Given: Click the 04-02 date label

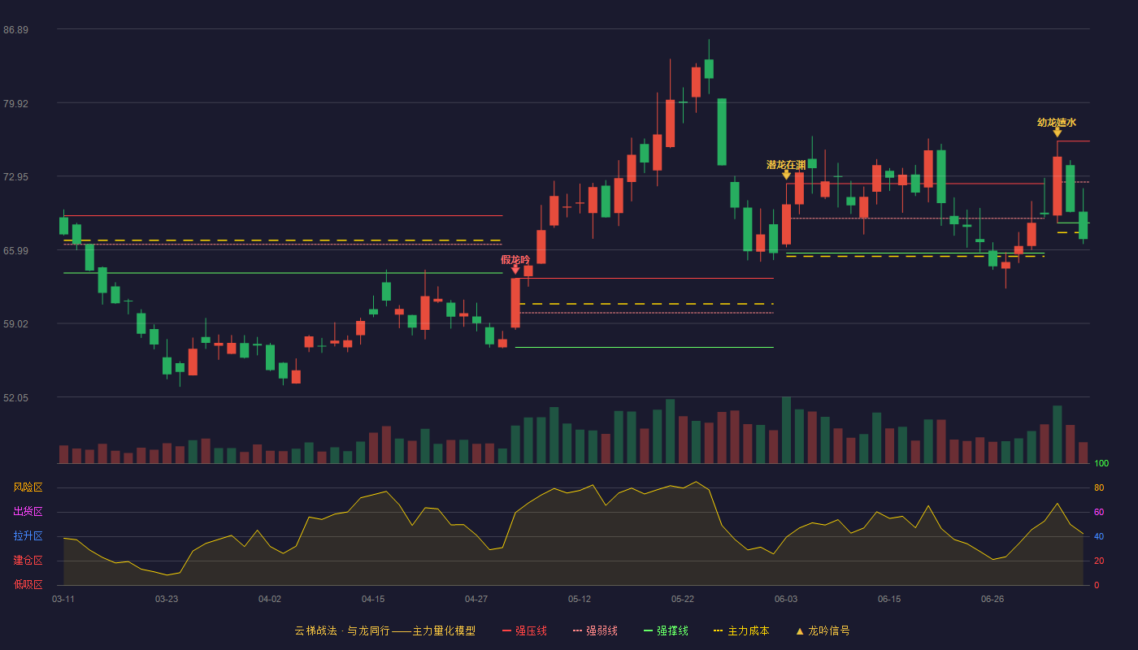Looking at the screenshot, I should (270, 600).
